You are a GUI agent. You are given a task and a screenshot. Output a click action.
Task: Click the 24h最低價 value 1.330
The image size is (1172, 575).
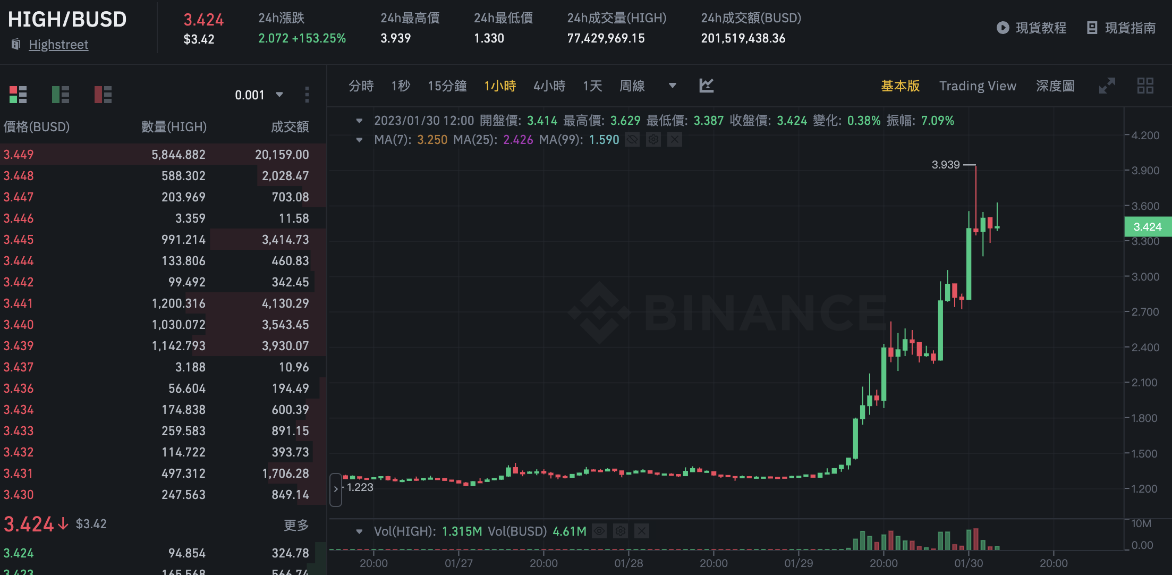point(489,38)
